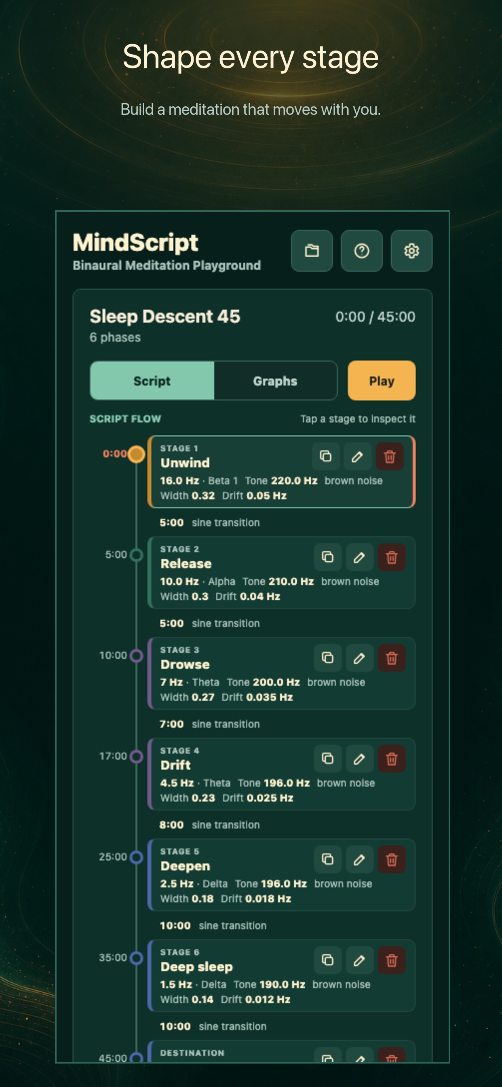Viewport: 502px width, 1087px height.
Task: Inspect the Stage 1 Unwind card
Action: 281,472
